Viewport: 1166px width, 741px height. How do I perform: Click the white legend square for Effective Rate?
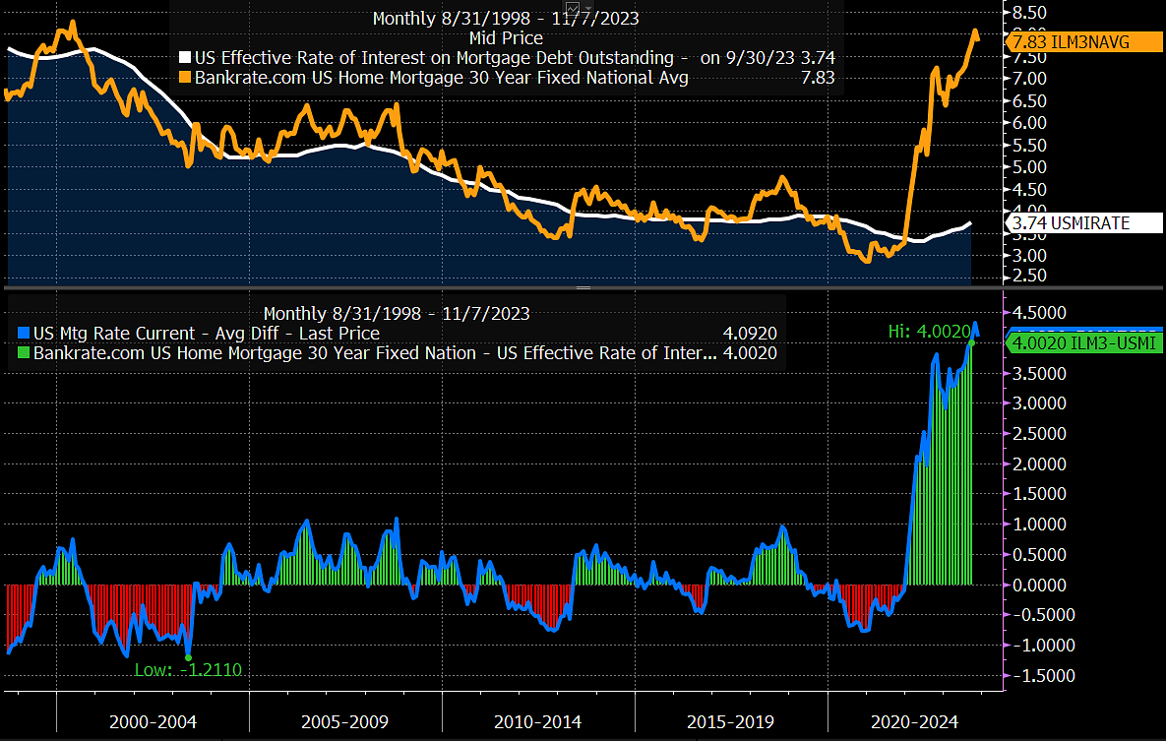point(185,58)
